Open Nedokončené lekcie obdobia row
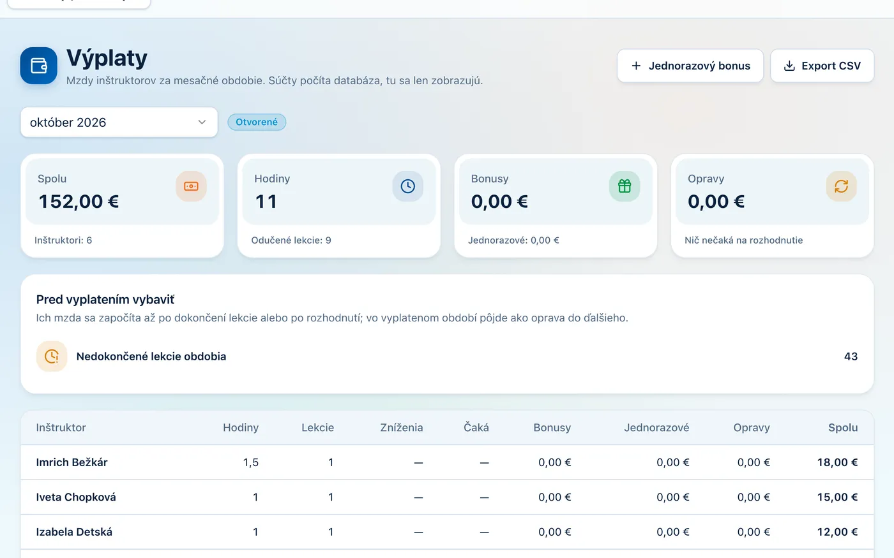Image resolution: width=894 pixels, height=558 pixels. click(x=447, y=356)
